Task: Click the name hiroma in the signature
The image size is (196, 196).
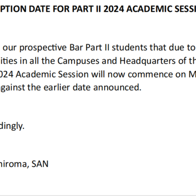Action: point(14,164)
